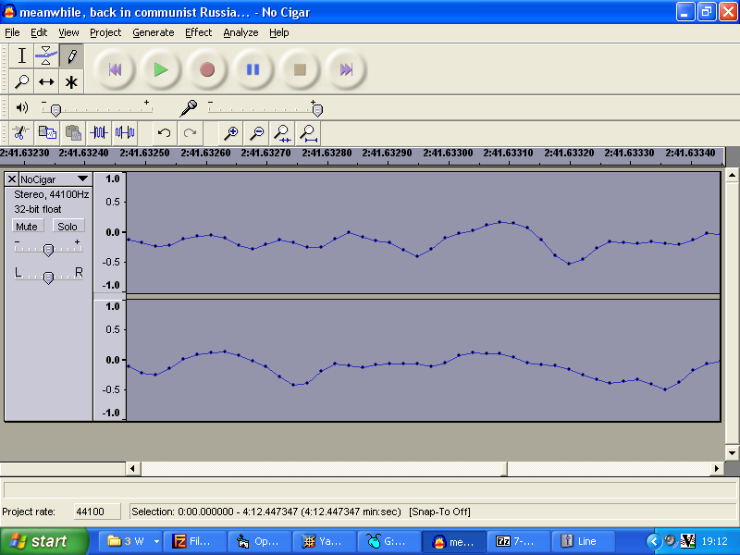740x555 pixels.
Task: Select the Multi-tool asterisk icon
Action: click(x=71, y=81)
